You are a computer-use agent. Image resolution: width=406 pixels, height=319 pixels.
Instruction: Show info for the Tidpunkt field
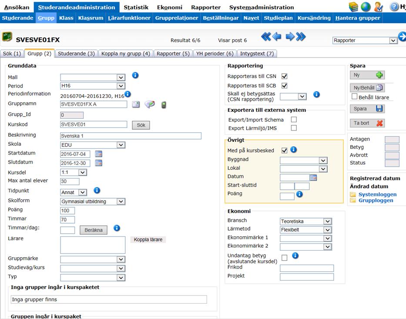[97, 191]
